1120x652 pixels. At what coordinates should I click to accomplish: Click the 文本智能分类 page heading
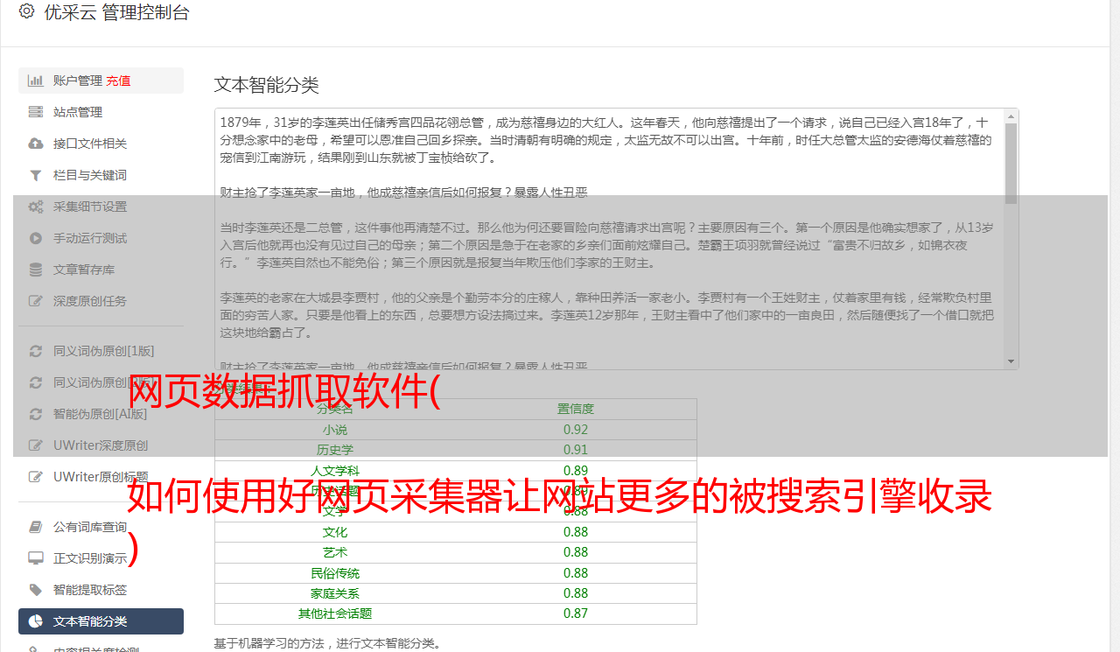pos(267,85)
